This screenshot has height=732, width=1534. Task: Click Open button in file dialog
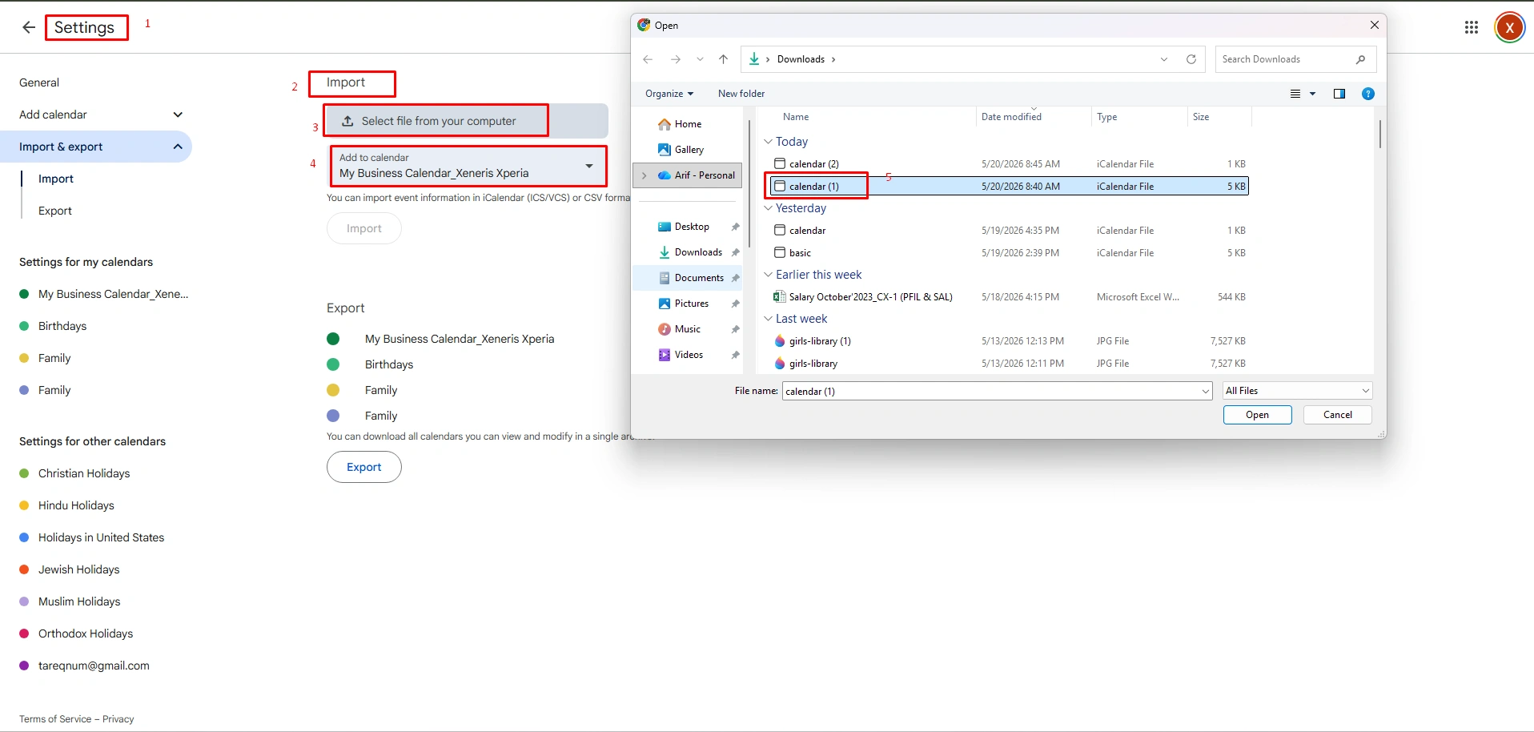coord(1257,415)
